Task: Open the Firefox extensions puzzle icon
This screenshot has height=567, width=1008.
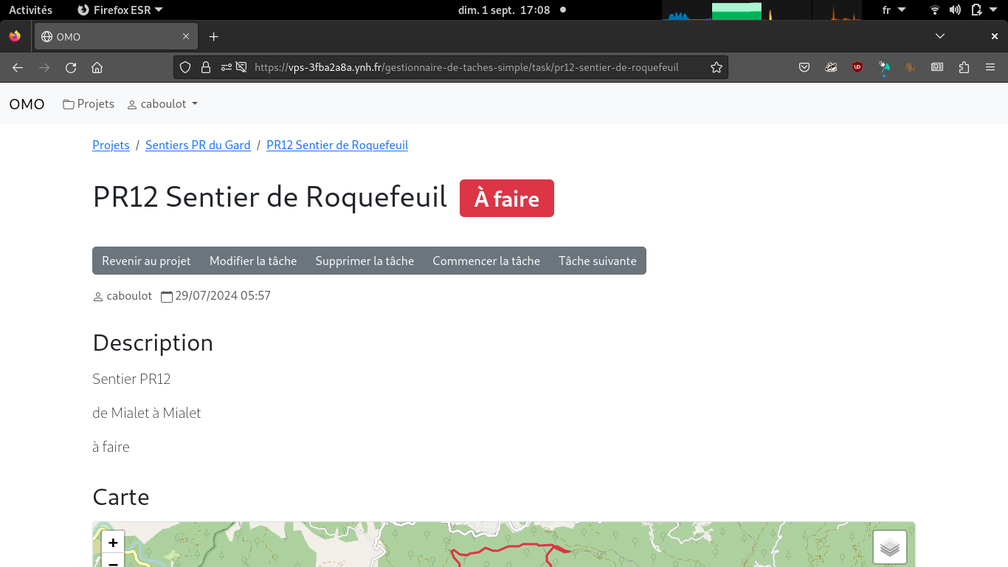Action: pyautogui.click(x=964, y=67)
